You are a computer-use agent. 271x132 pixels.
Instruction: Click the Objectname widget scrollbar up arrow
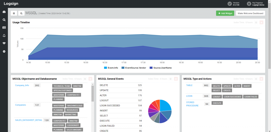pos(93,84)
